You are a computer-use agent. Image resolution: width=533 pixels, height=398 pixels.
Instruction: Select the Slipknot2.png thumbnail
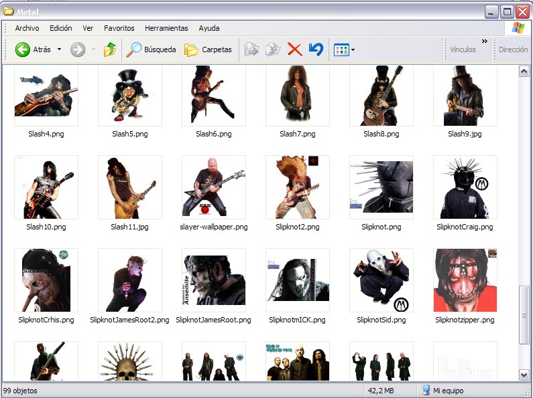(298, 187)
